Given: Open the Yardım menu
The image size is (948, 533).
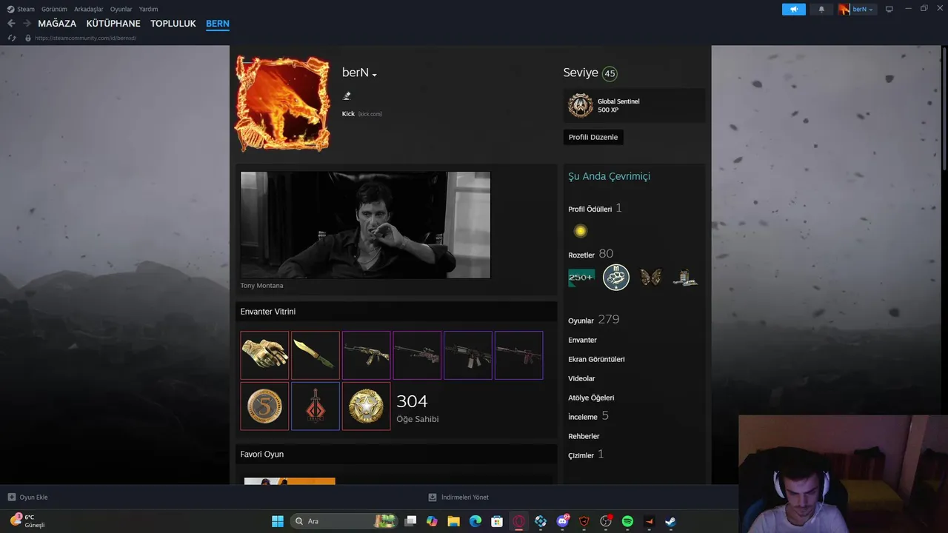Looking at the screenshot, I should pos(148,9).
